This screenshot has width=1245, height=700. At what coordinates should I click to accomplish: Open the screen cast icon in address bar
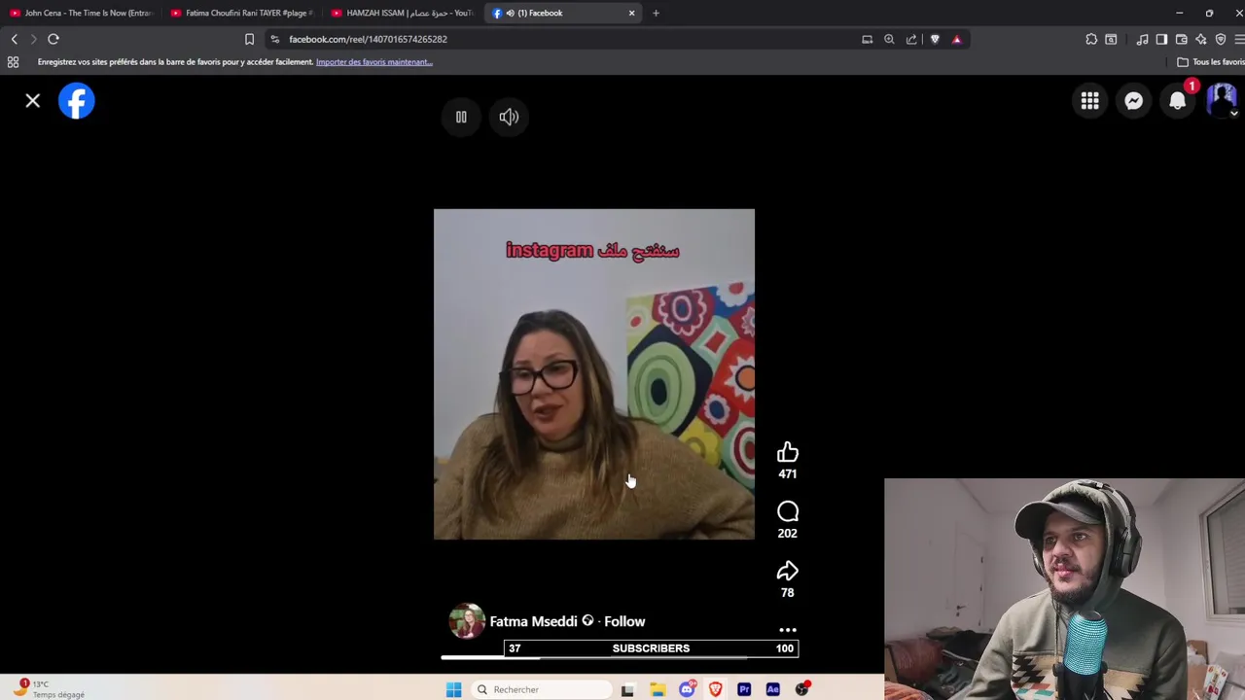pyautogui.click(x=867, y=39)
